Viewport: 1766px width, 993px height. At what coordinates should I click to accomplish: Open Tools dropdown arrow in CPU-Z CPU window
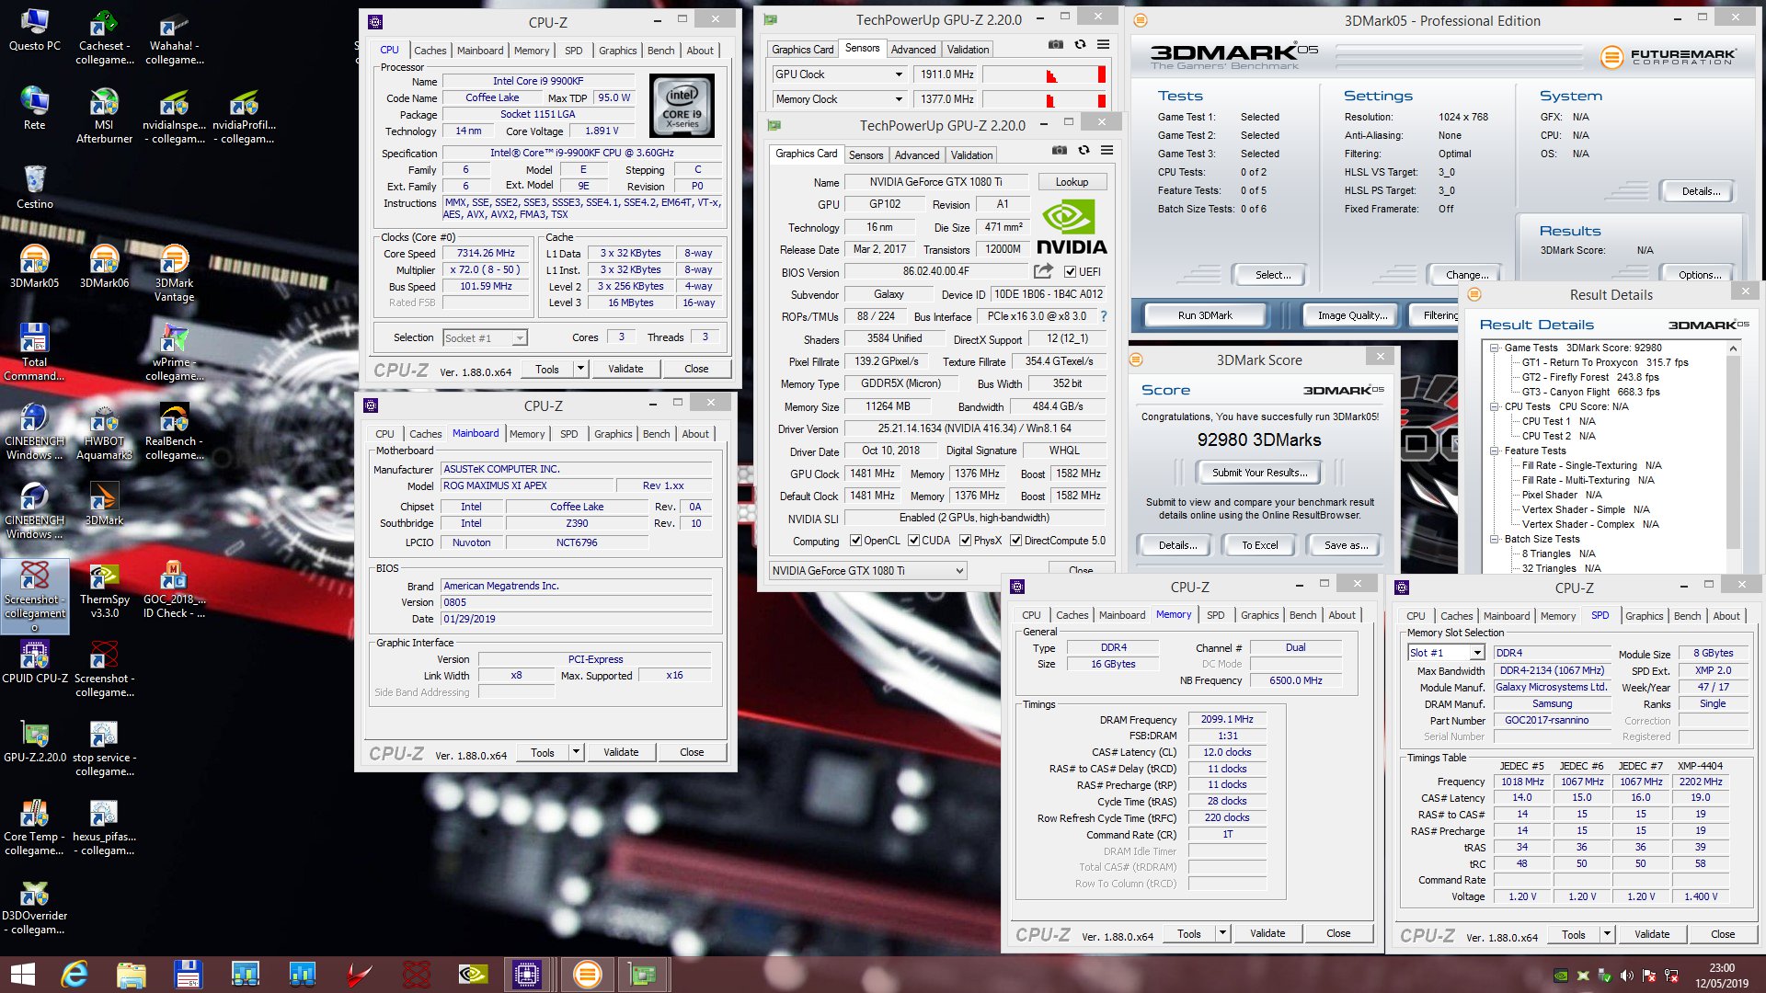pos(580,369)
